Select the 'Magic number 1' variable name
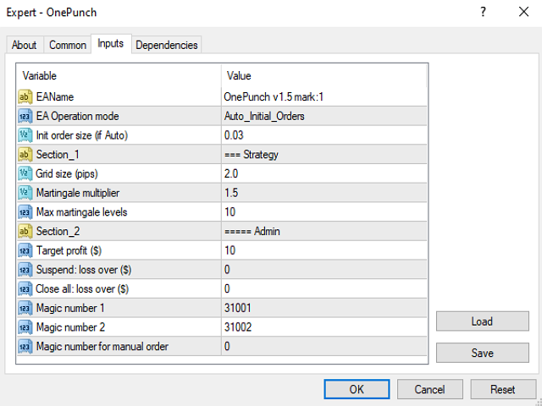Screen dimensions: 542x406 pyautogui.click(x=70, y=308)
